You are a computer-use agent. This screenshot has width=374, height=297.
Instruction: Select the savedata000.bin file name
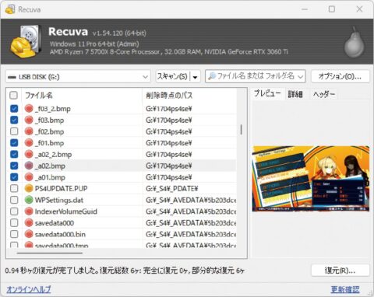[60, 234]
